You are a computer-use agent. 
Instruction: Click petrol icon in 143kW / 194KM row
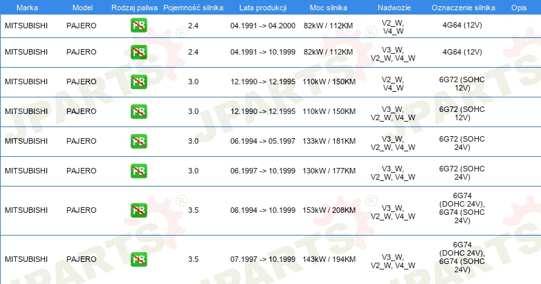coord(138,259)
